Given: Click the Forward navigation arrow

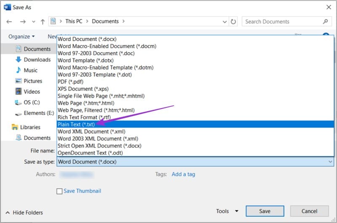Looking at the screenshot, I should [23, 21].
